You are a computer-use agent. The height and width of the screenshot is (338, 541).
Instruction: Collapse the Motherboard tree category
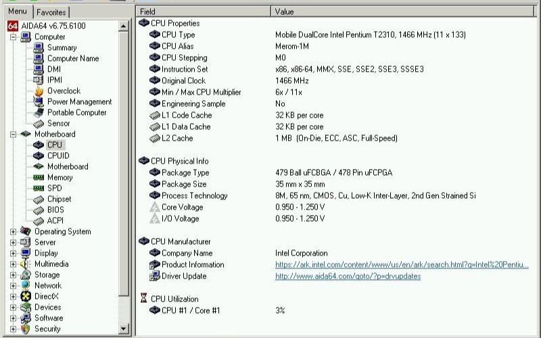coord(13,134)
